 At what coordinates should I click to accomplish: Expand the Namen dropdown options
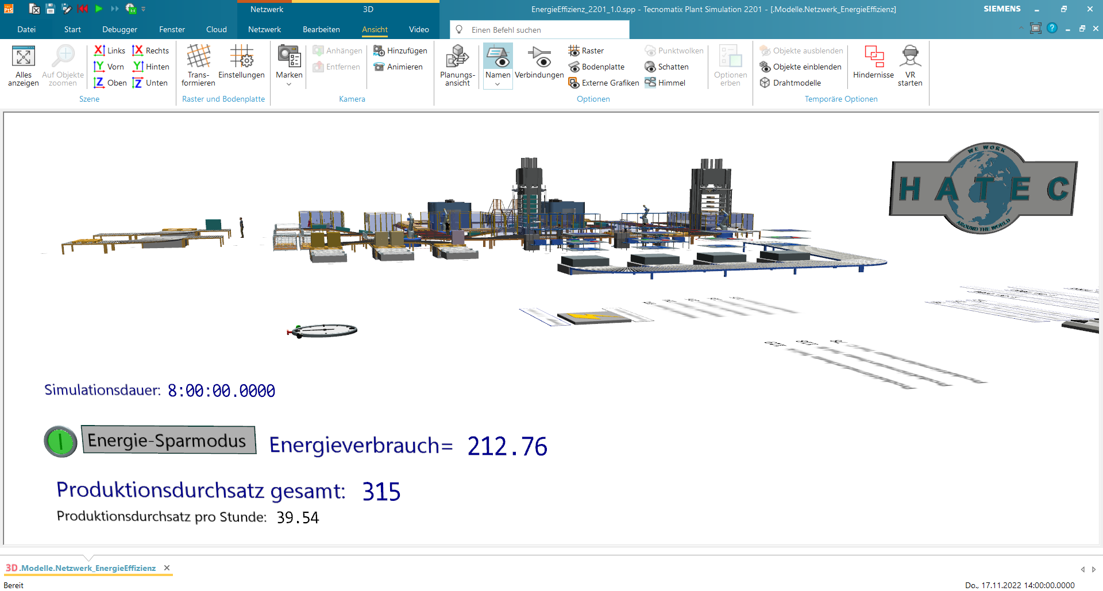point(497,84)
